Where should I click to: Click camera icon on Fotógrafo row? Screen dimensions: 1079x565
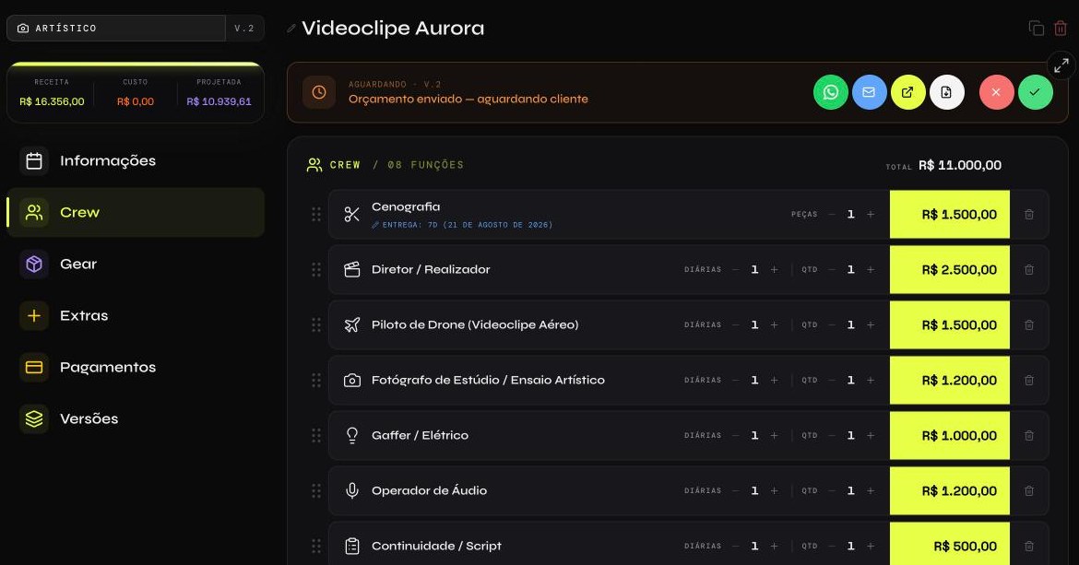point(351,380)
